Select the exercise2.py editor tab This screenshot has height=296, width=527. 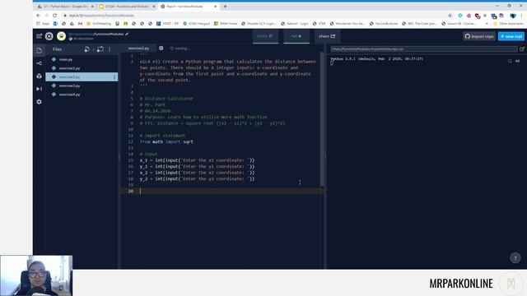point(138,49)
